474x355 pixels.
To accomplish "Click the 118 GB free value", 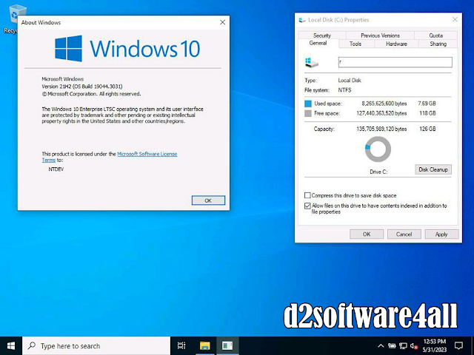I will click(427, 113).
